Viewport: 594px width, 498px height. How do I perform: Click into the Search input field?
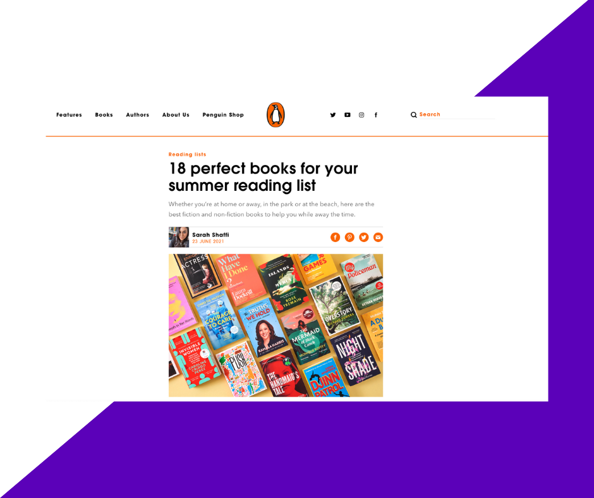pyautogui.click(x=457, y=114)
